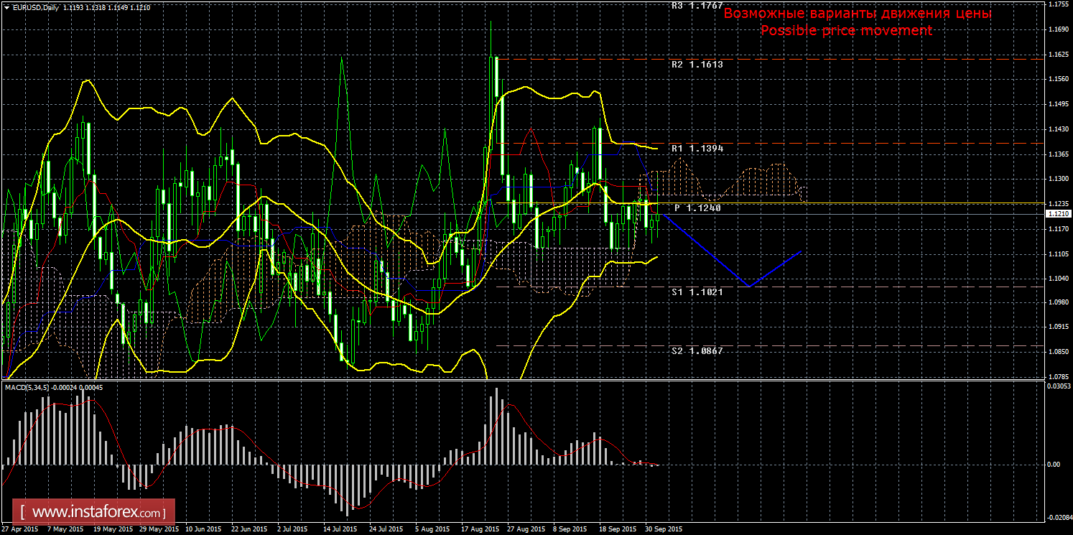1073x535 pixels.
Task: Click the 'Possible price movement' heading
Action: coord(847,31)
